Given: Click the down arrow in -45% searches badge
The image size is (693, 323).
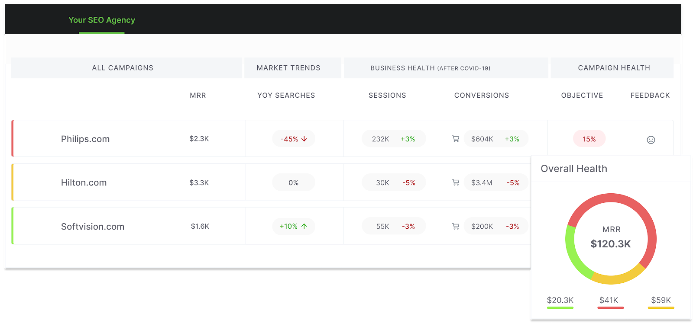Looking at the screenshot, I should 304,139.
